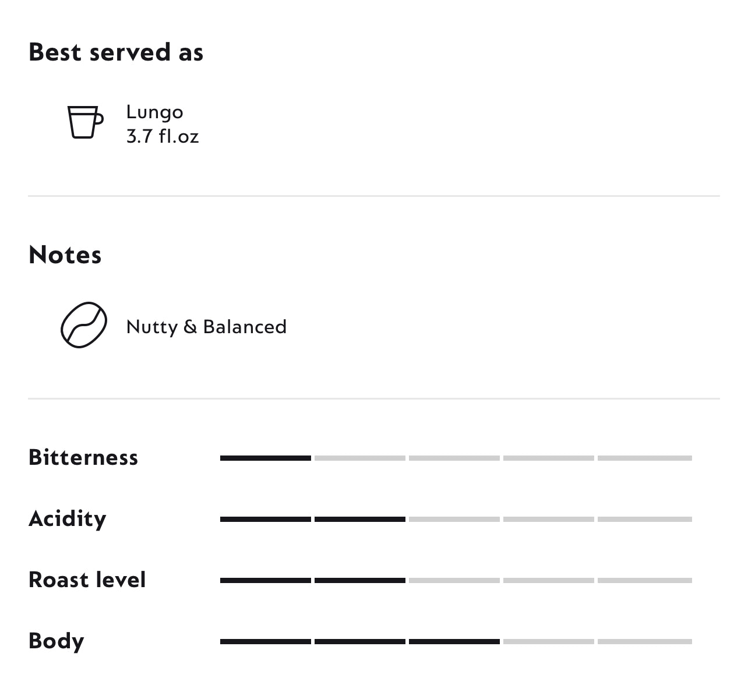This screenshot has width=748, height=678.
Task: Click the Bitterness label
Action: [83, 458]
